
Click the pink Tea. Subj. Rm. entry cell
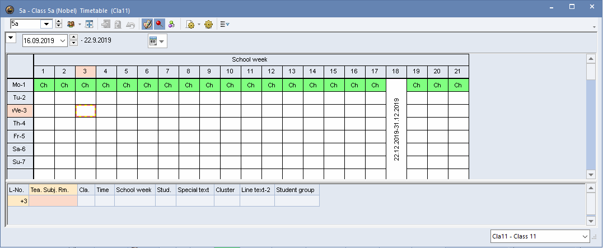click(53, 201)
